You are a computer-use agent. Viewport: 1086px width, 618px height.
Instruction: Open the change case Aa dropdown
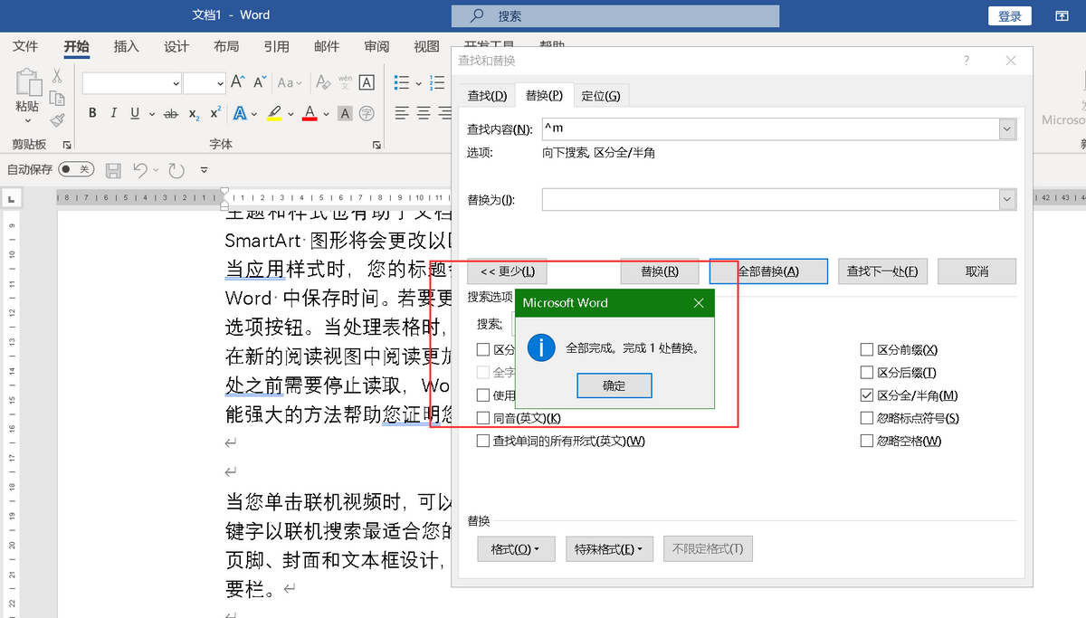point(291,82)
